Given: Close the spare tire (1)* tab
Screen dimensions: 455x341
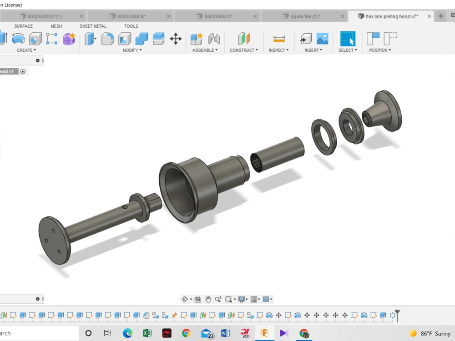Looking at the screenshot, I should [x=343, y=16].
